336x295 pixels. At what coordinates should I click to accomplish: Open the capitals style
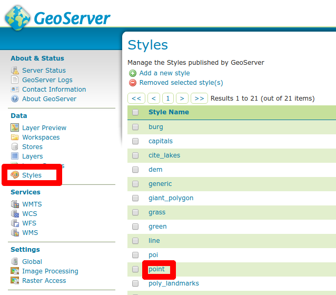[x=161, y=141]
